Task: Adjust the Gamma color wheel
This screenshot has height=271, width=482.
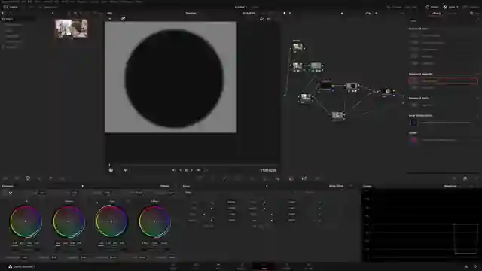Action: point(69,221)
